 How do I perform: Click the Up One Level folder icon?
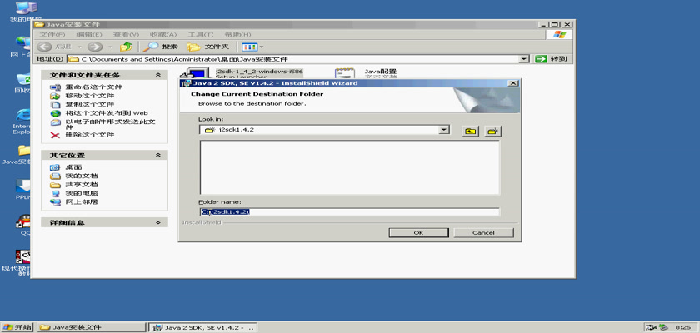pyautogui.click(x=470, y=131)
